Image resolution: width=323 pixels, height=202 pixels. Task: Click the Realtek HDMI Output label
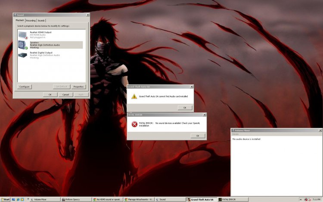tap(40, 32)
